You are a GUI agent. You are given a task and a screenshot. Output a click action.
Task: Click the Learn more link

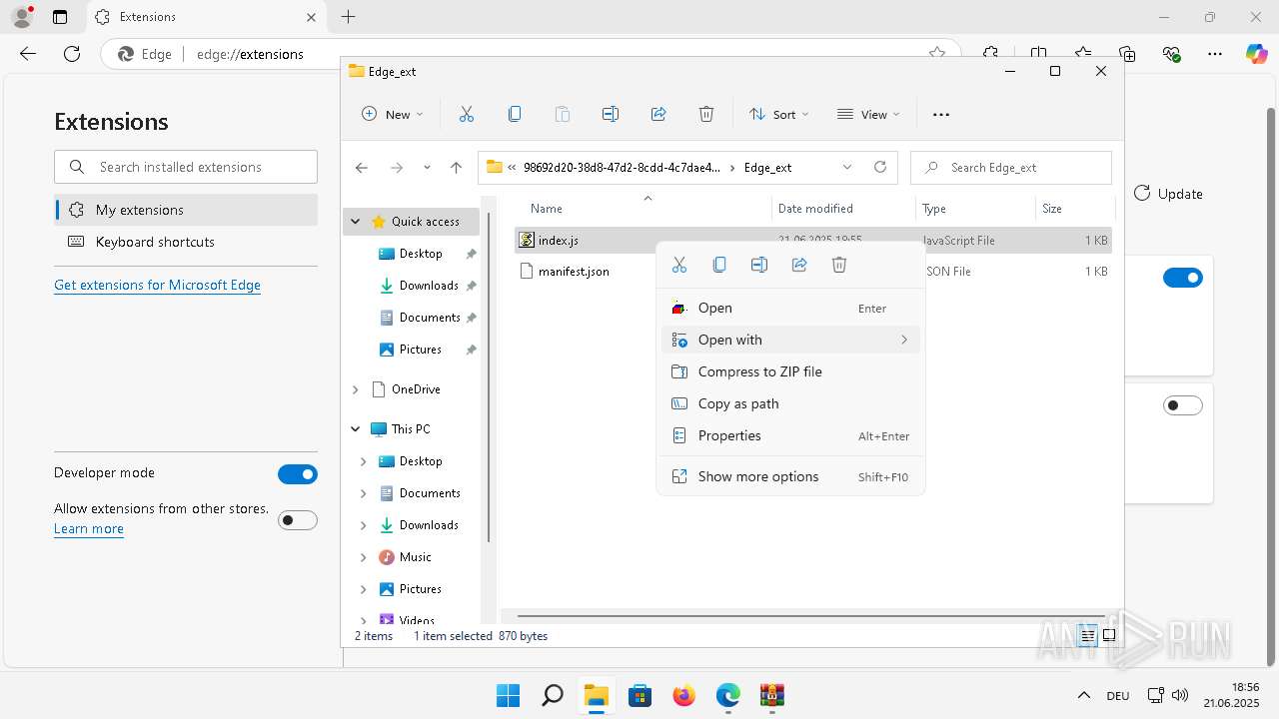(x=89, y=529)
